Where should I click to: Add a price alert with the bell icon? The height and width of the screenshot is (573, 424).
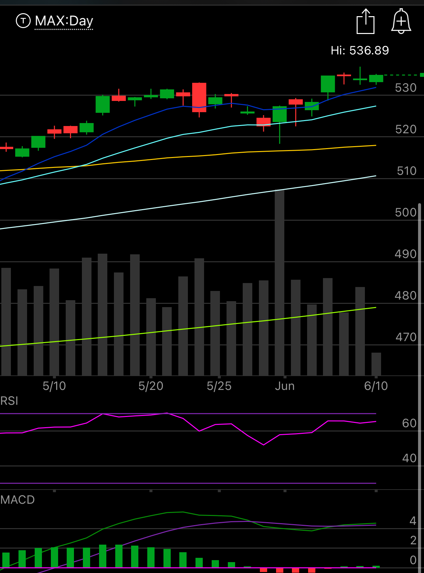tap(401, 21)
